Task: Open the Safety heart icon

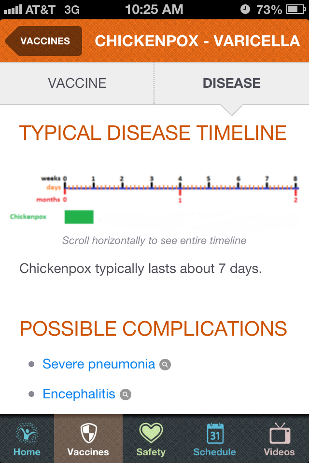Action: (x=151, y=433)
